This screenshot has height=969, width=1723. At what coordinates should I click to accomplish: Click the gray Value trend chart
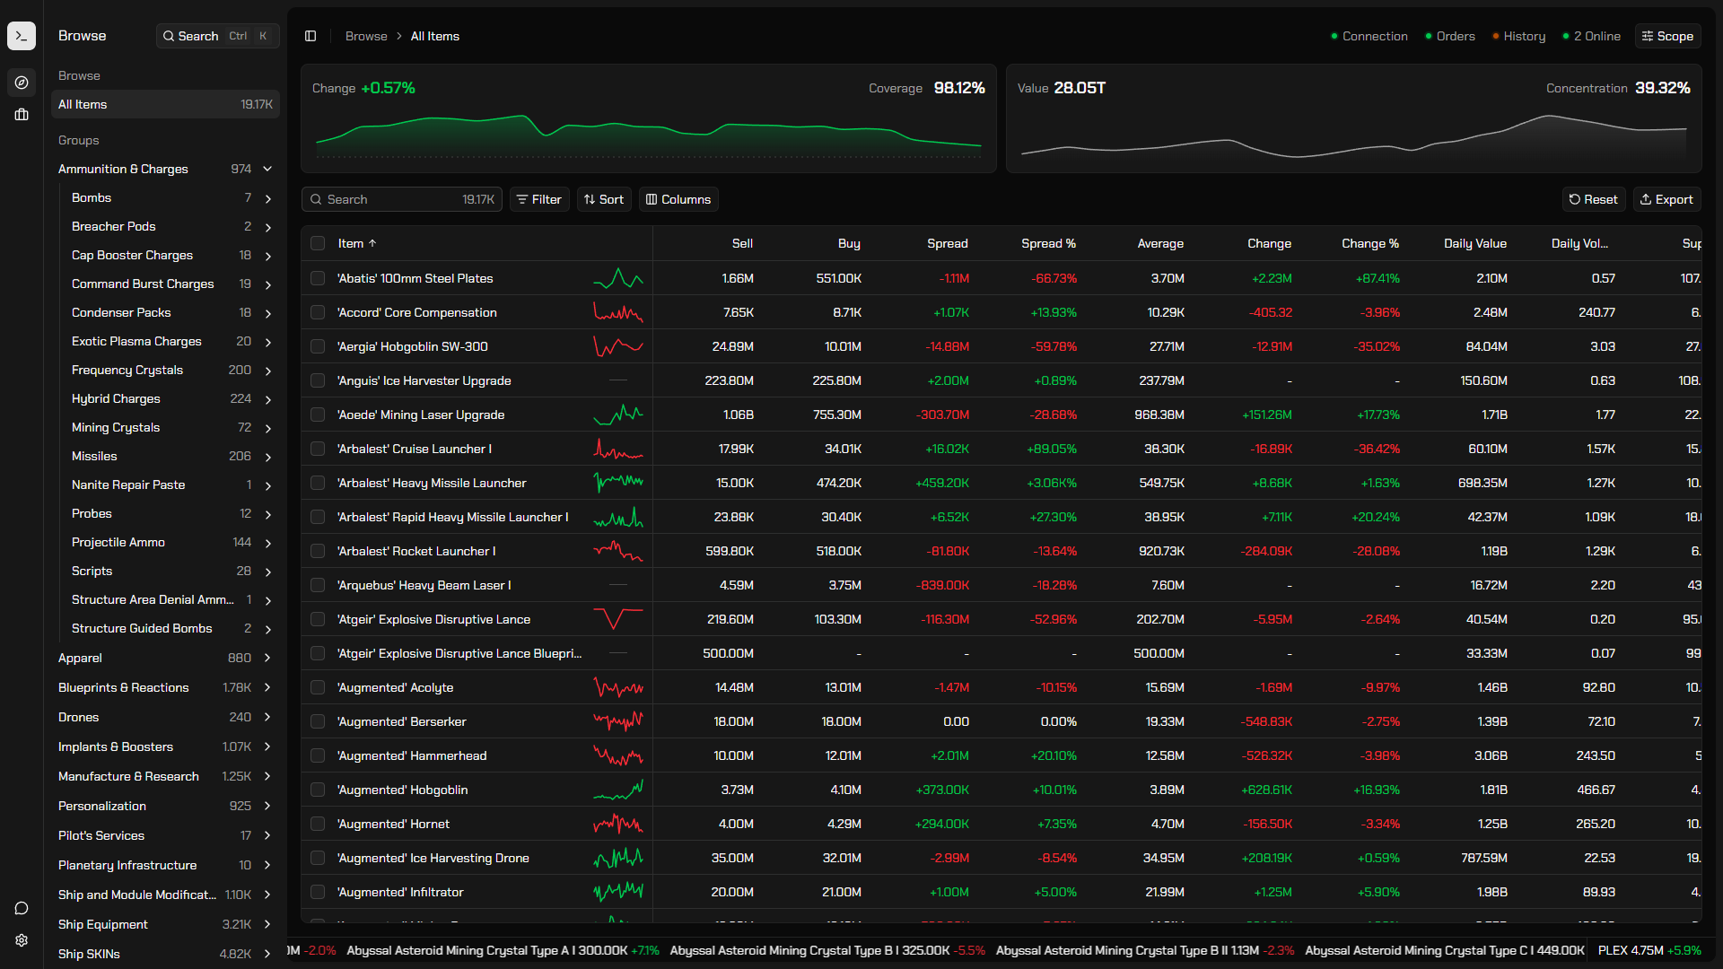[1353, 135]
